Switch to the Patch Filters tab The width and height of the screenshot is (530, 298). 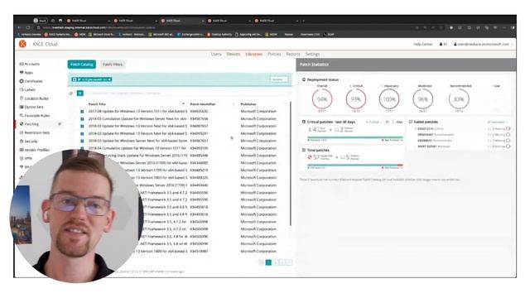(113, 65)
